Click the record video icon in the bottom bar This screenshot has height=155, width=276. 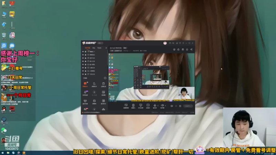(x=171, y=106)
